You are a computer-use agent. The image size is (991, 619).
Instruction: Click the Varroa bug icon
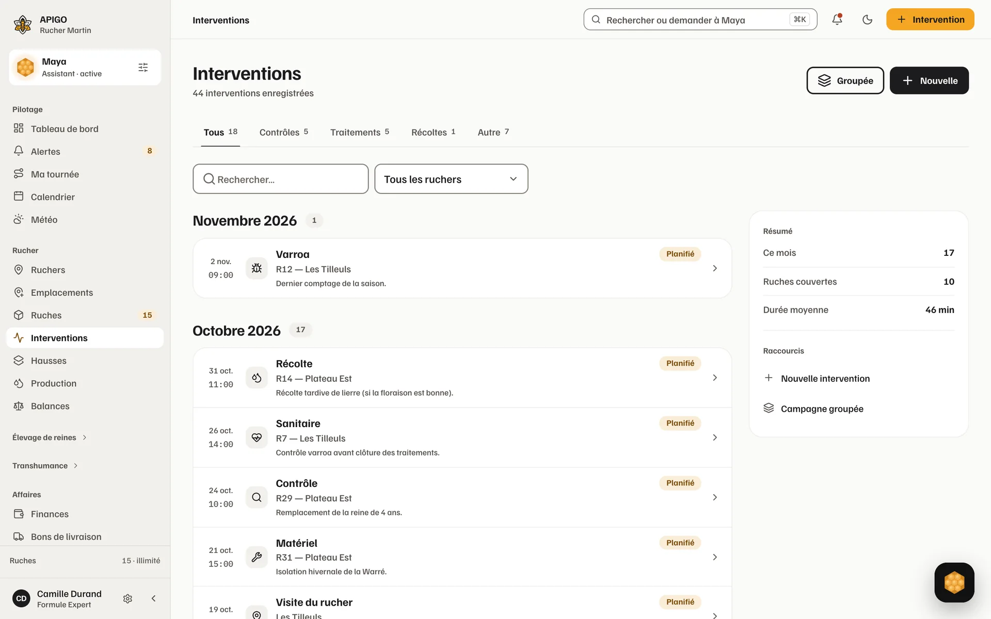coord(257,268)
